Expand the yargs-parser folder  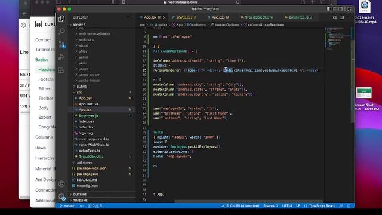[x=89, y=75]
